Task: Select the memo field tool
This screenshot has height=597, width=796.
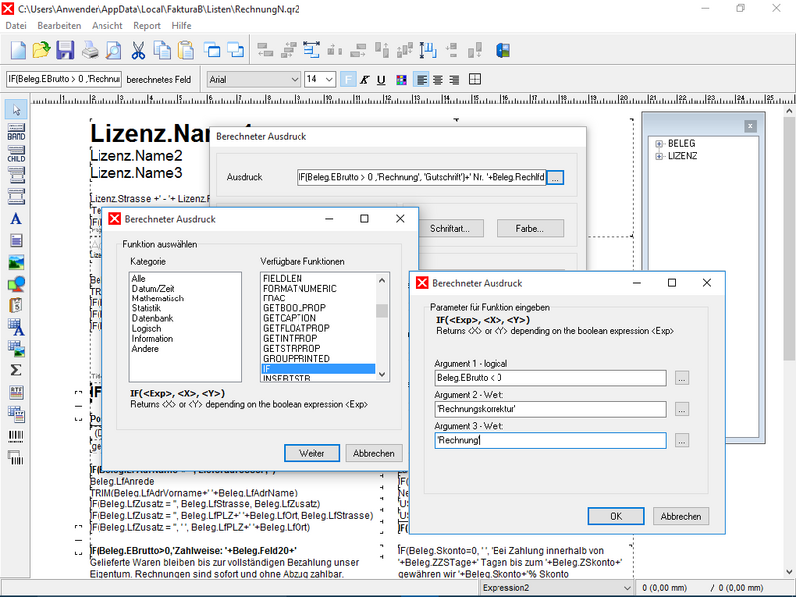Action: click(16, 241)
